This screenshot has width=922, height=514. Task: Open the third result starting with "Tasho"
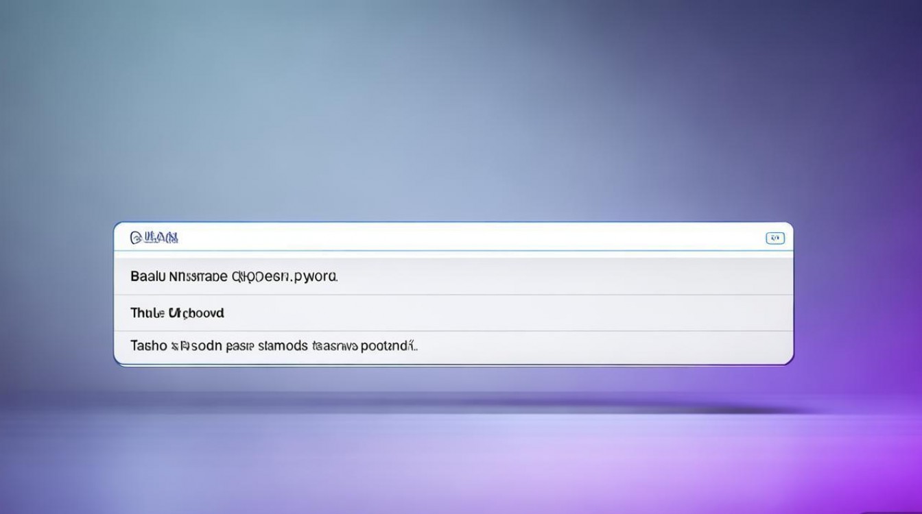[x=273, y=346]
